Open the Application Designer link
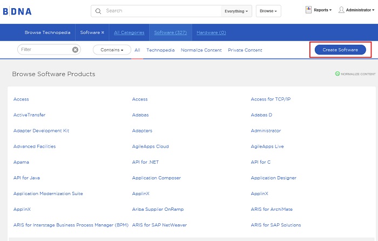 273,178
